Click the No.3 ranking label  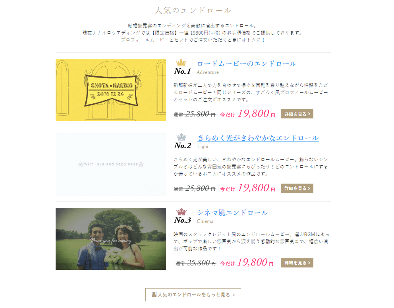[x=182, y=220]
